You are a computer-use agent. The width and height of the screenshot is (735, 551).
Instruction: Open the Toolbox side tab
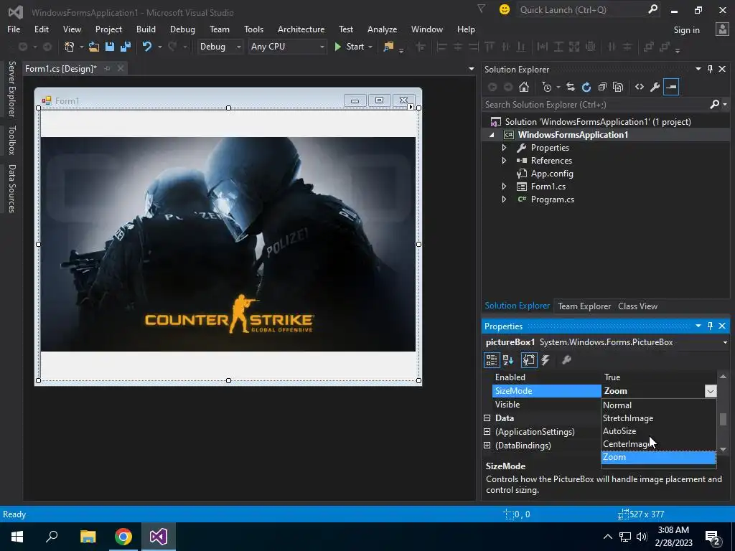tap(11, 140)
